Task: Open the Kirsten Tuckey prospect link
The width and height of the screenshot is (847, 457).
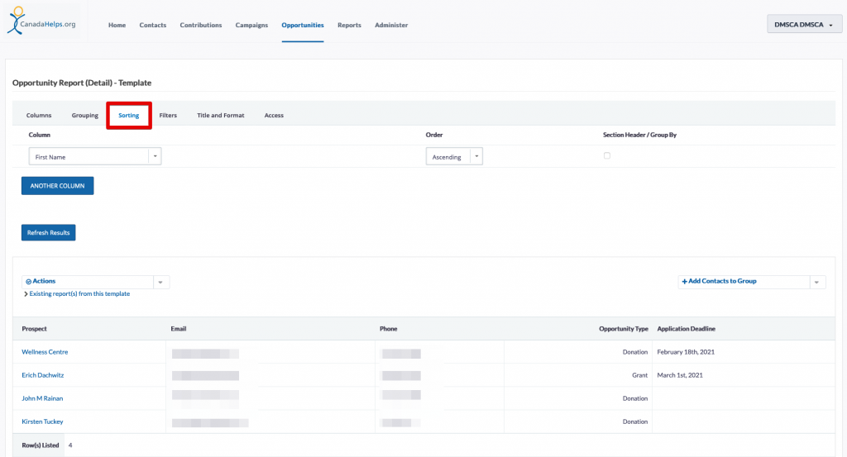Action: [42, 421]
